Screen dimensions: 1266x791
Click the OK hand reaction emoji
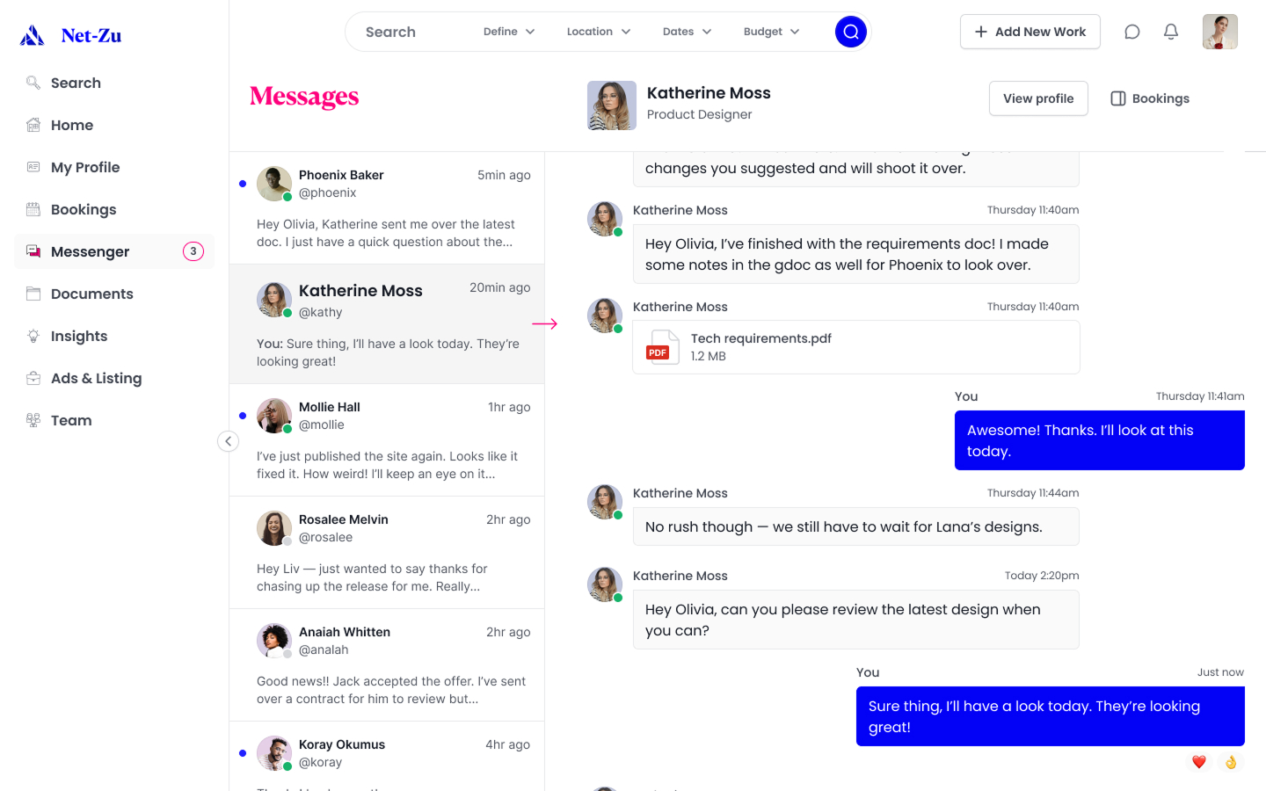click(1231, 762)
